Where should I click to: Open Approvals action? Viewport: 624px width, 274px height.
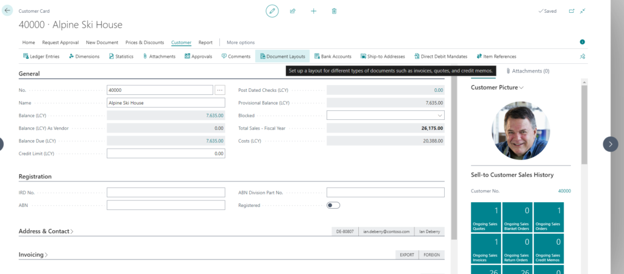coord(198,57)
